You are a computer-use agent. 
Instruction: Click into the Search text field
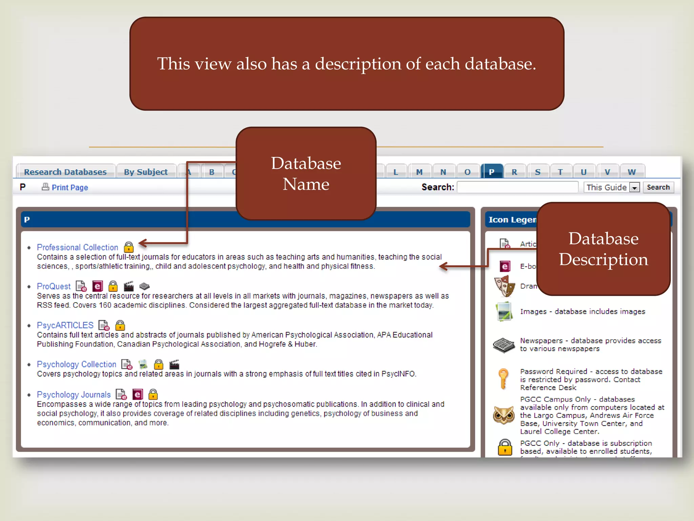tap(517, 187)
